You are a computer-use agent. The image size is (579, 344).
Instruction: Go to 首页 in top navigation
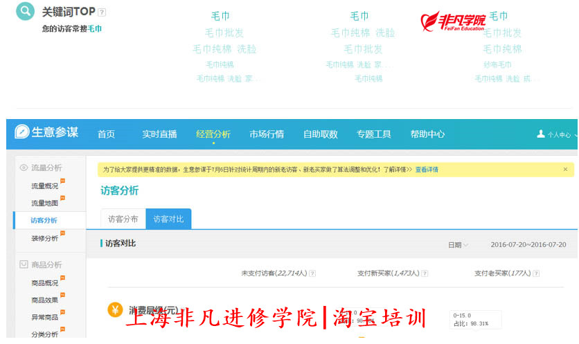coord(107,134)
